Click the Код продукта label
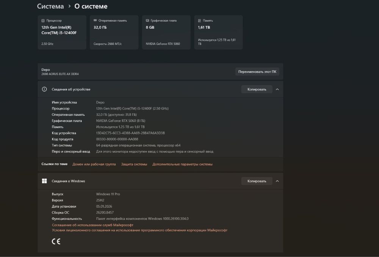Image resolution: width=379 pixels, height=257 pixels. pyautogui.click(x=63, y=139)
